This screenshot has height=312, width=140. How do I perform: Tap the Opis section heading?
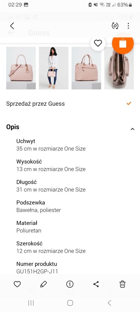(x=13, y=127)
